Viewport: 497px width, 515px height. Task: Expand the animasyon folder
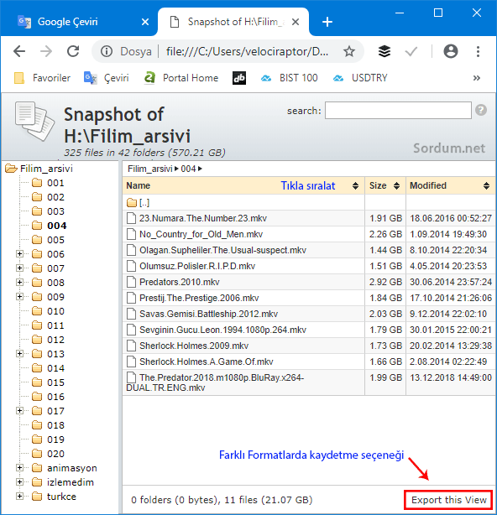click(19, 468)
